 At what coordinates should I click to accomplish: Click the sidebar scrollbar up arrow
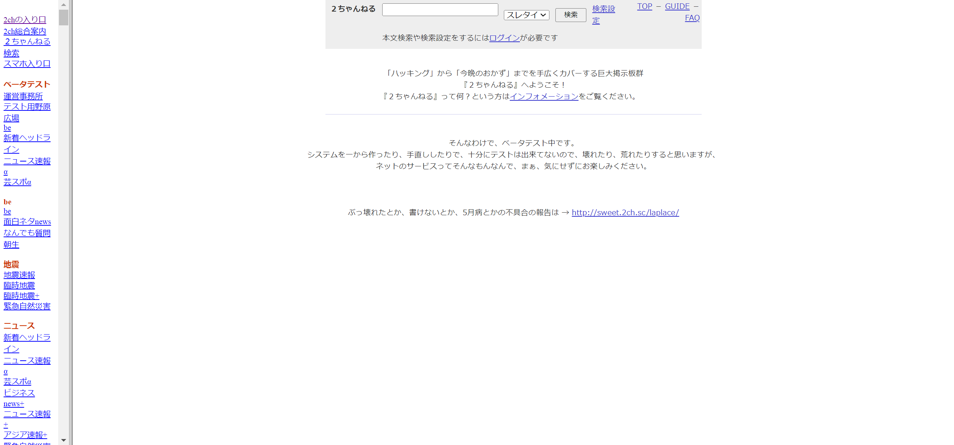63,4
